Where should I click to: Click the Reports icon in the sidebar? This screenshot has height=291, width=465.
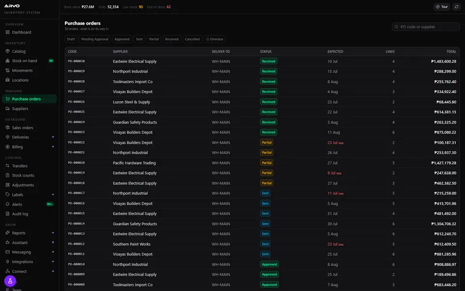pos(7,233)
